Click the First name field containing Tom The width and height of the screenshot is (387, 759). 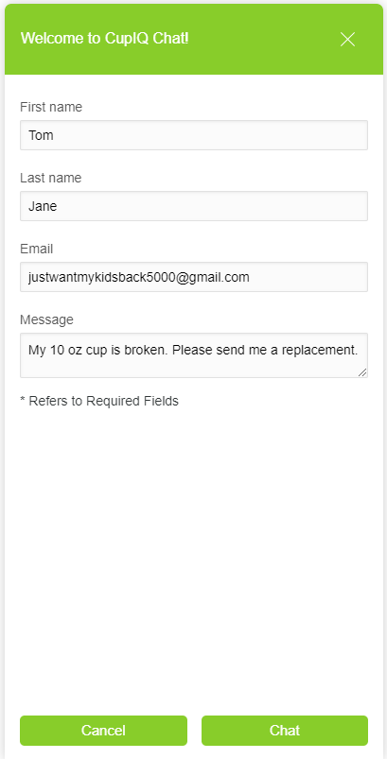pos(194,135)
